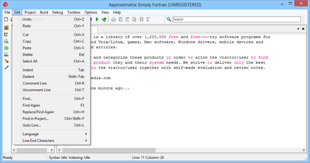Open the warnings and errors sidebar icon
Image resolution: width=310 pixels, height=163 pixels.
click(6, 61)
